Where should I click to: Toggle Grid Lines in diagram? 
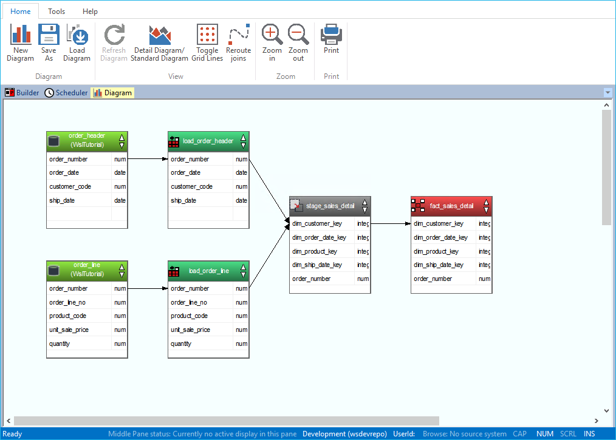(207, 42)
